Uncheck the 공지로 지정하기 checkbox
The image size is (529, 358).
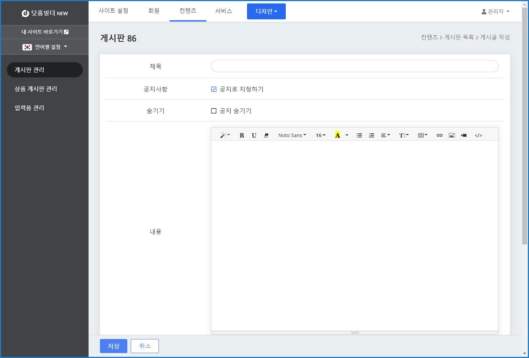pyautogui.click(x=214, y=89)
